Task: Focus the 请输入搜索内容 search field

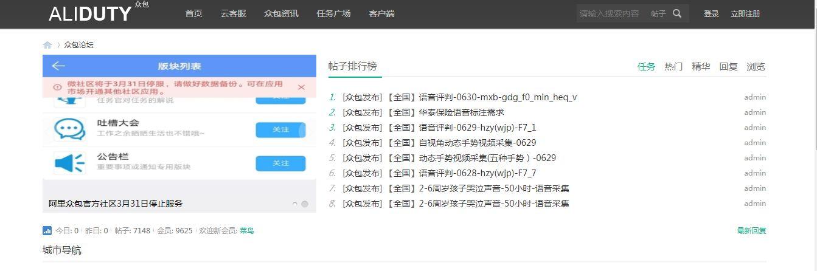Action: click(611, 13)
